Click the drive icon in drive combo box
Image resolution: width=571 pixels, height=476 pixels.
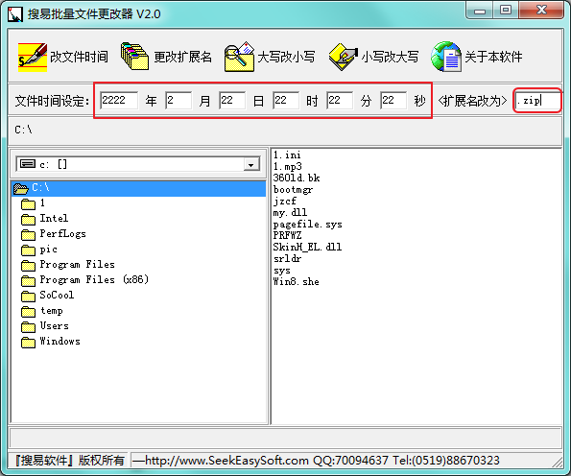coord(28,164)
